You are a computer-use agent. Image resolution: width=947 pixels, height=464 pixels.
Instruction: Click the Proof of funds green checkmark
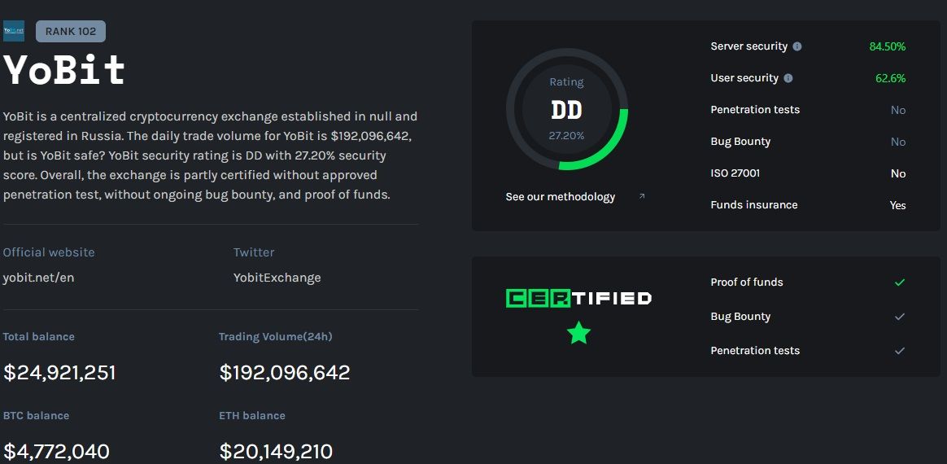pyautogui.click(x=899, y=282)
